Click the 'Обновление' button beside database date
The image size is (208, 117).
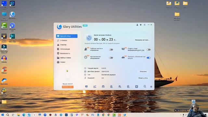pos(143,71)
